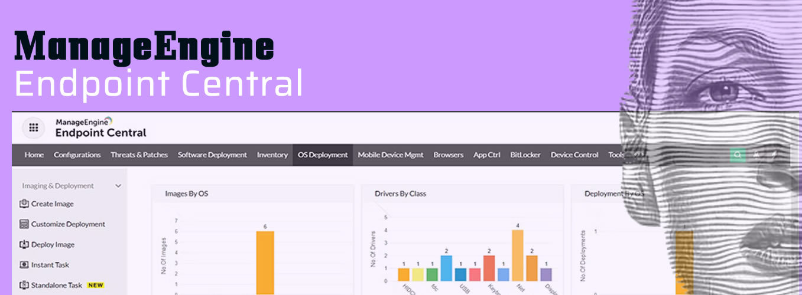Open the Software Deployment tab

click(212, 155)
